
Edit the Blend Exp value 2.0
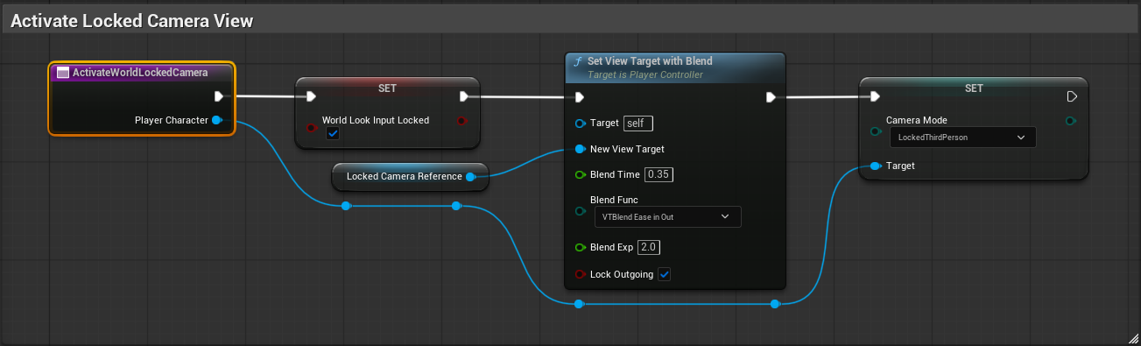point(648,247)
